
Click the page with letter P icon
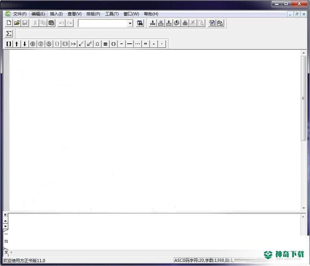212,23
